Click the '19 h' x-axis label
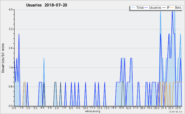The image size is (185, 114). coord(150,108)
